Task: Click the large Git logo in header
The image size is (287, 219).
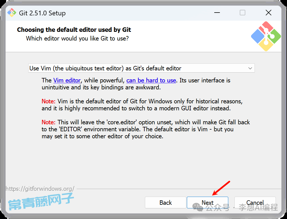Action: pos(266,36)
